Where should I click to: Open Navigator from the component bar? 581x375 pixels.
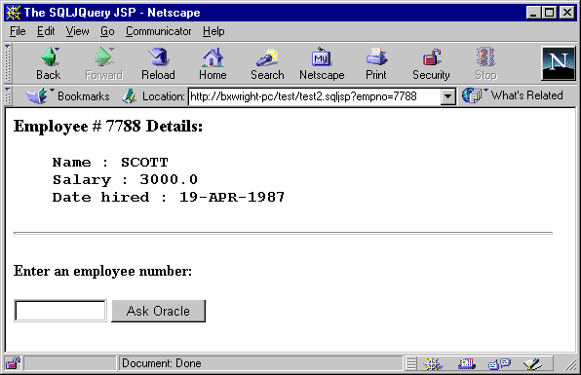click(432, 363)
